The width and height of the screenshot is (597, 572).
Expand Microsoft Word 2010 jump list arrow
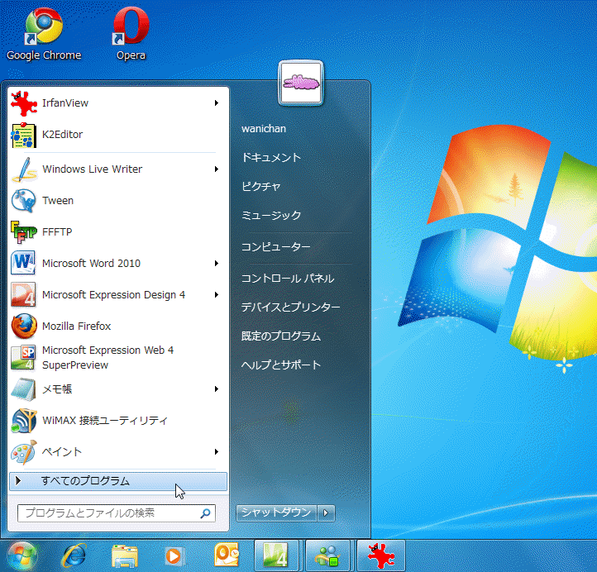click(217, 264)
